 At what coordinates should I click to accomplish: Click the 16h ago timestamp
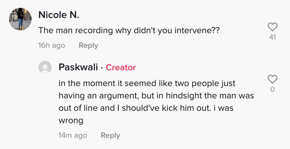[x=52, y=45]
